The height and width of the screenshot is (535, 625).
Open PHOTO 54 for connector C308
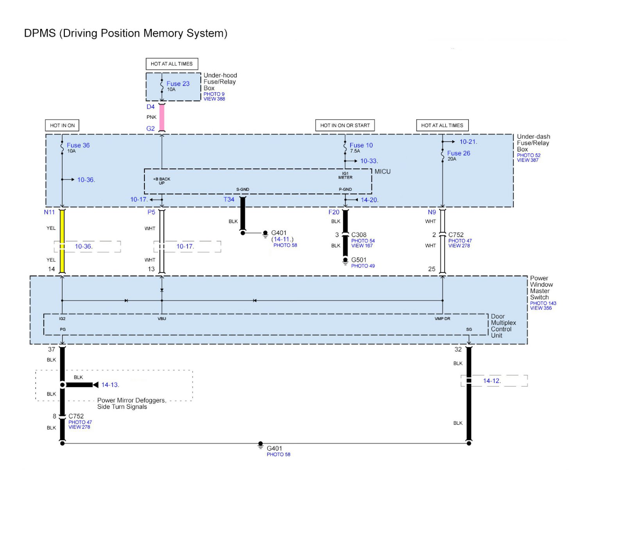pyautogui.click(x=362, y=241)
